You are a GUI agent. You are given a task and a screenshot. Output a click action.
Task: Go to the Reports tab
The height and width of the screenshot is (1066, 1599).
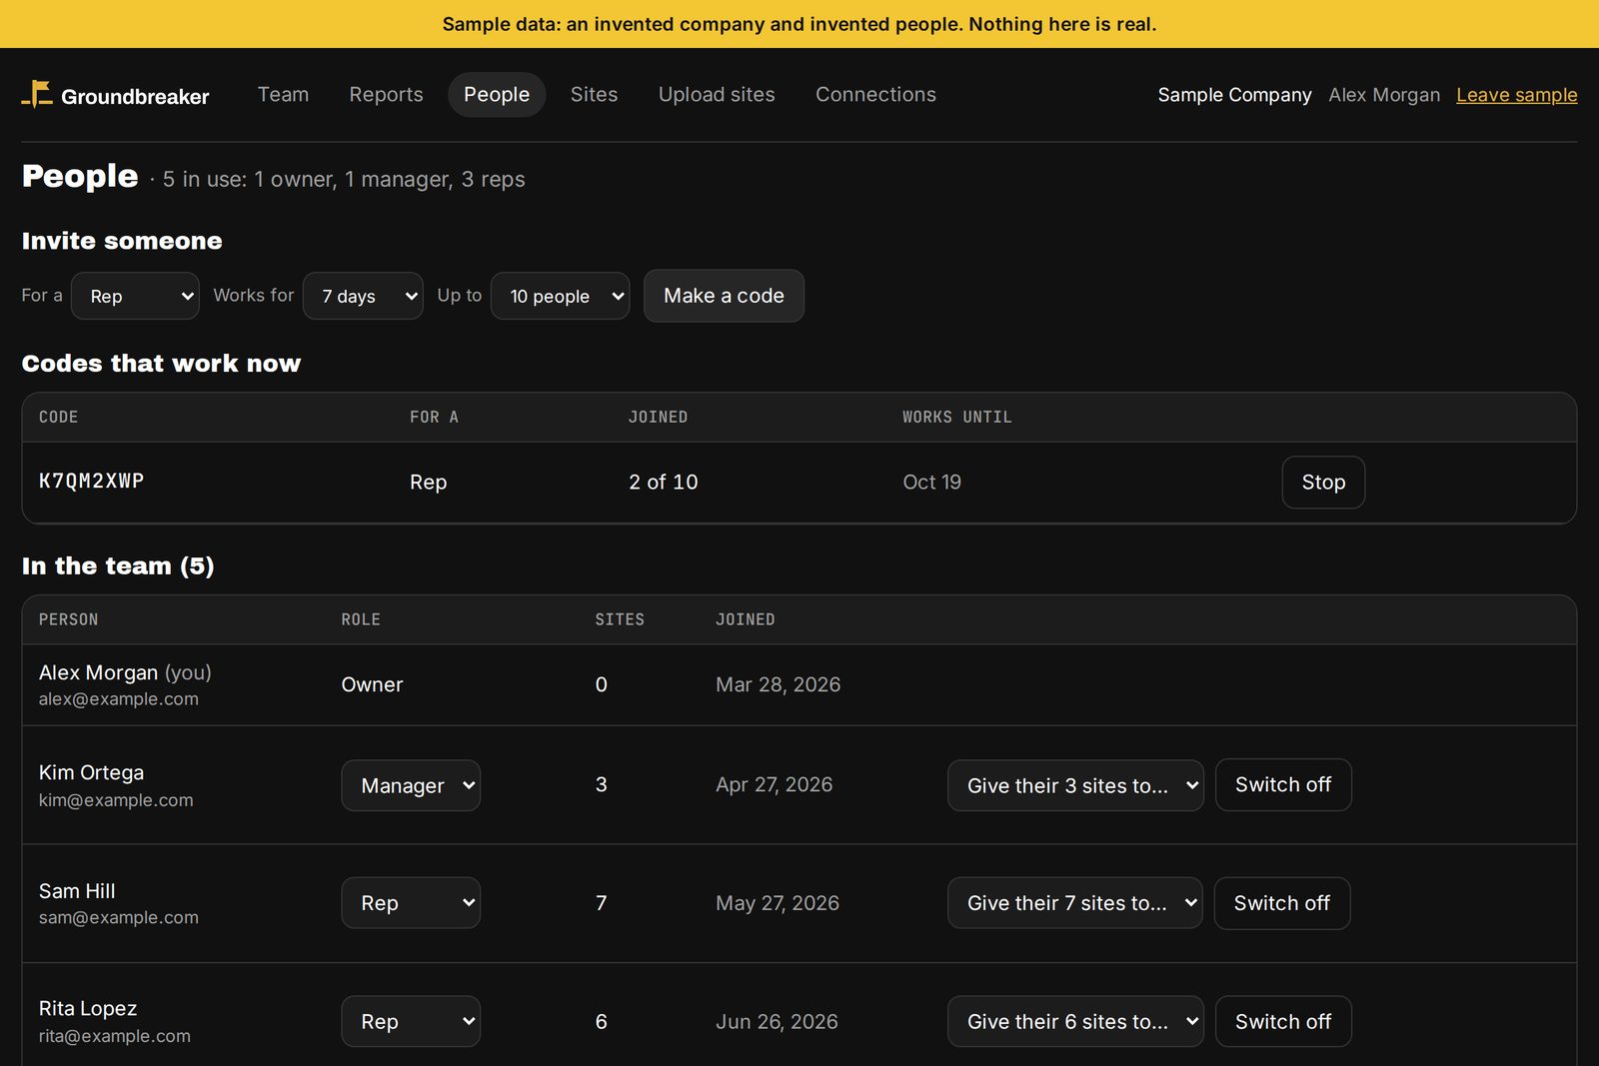point(386,95)
